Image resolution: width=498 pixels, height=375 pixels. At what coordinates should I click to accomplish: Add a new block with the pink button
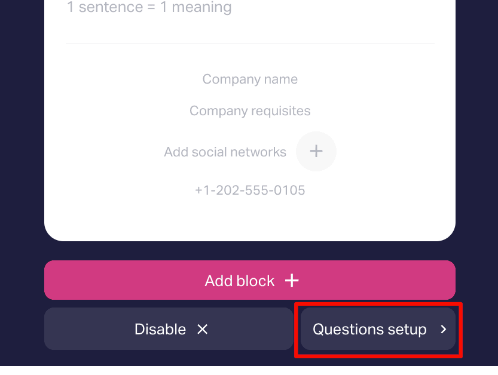250,280
